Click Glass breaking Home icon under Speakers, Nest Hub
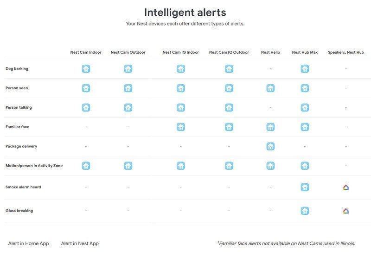The height and width of the screenshot is (255, 371). pyautogui.click(x=346, y=211)
